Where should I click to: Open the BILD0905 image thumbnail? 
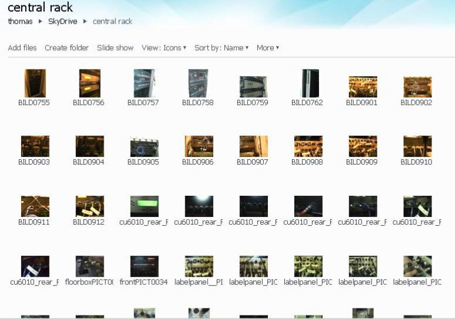point(144,146)
